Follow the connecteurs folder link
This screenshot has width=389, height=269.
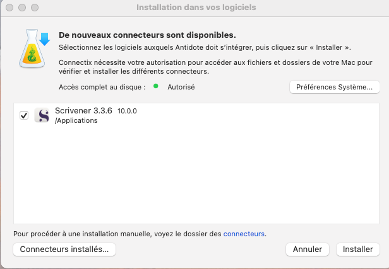pos(244,234)
